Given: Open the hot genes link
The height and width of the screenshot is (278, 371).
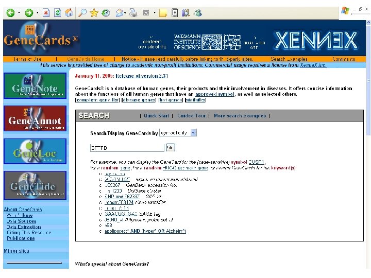Looking at the screenshot, I should click(x=171, y=100).
